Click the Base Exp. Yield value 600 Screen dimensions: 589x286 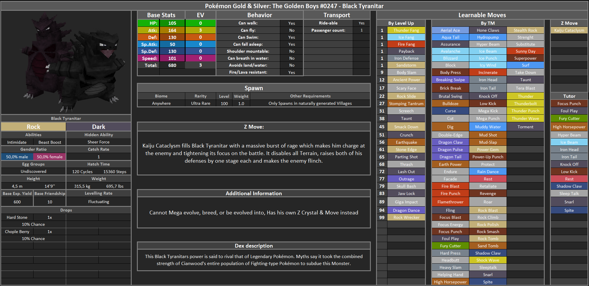[17, 202]
